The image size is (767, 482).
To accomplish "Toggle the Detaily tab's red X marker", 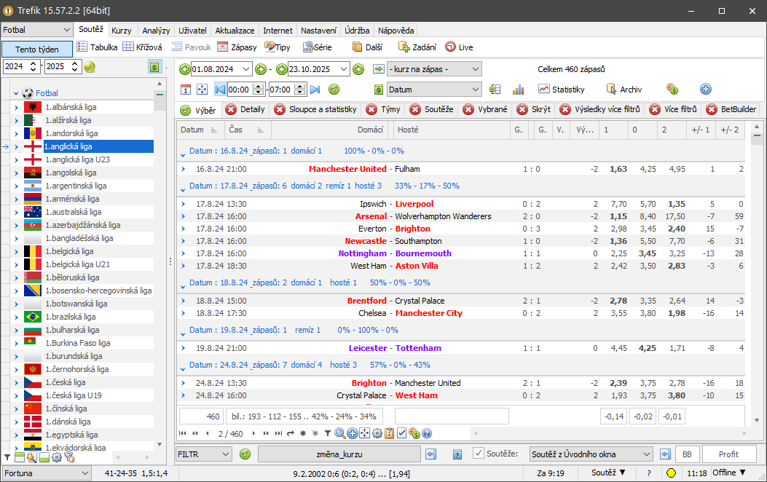I will tap(231, 110).
